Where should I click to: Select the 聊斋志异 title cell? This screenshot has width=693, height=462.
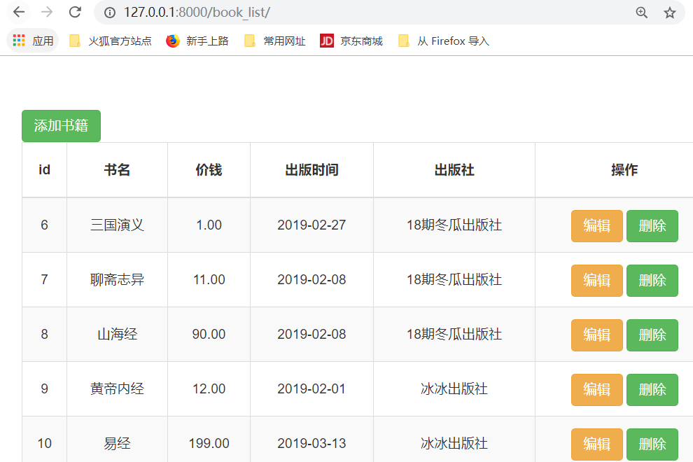117,280
